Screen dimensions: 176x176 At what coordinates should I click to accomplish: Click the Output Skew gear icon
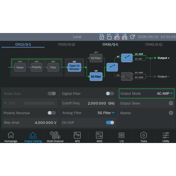[x=171, y=103]
